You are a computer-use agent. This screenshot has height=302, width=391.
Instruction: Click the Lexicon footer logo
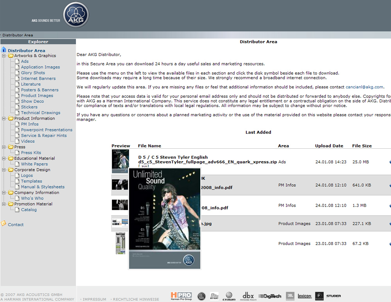pos(305,296)
